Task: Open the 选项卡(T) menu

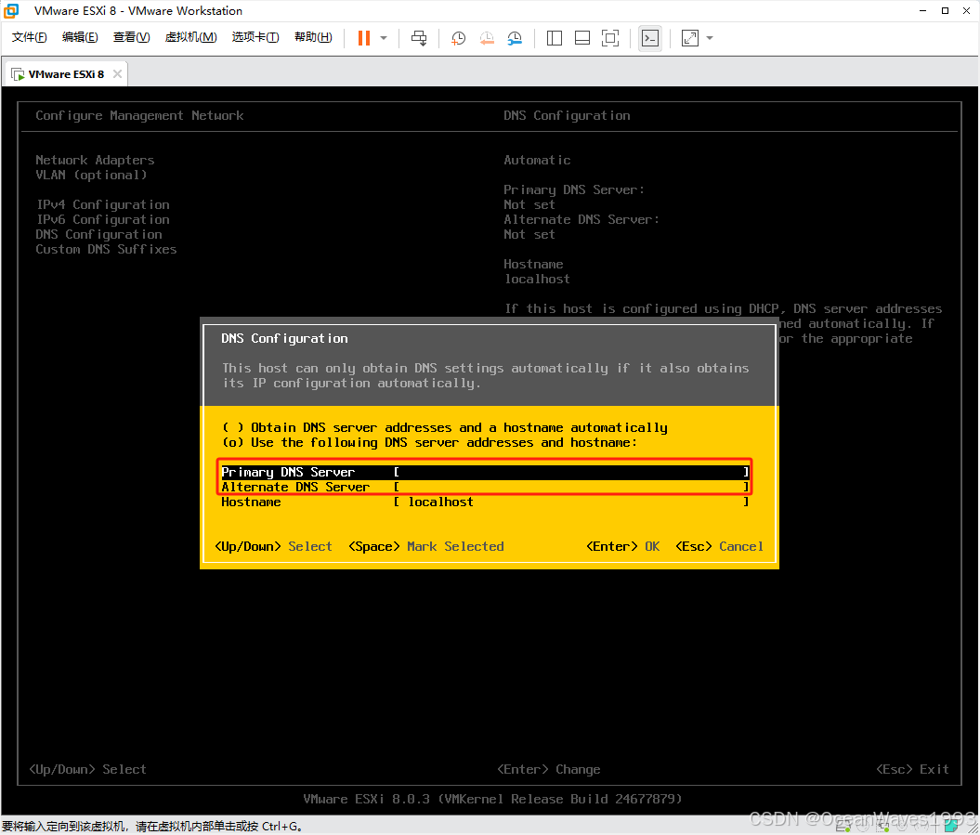Action: click(x=255, y=37)
